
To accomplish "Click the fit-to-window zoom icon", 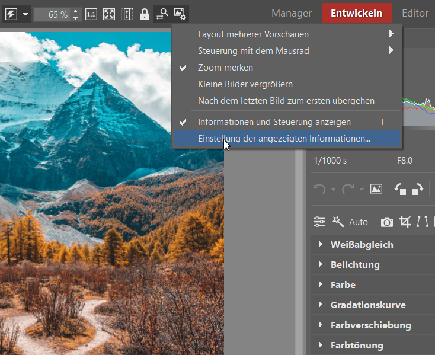I will (109, 14).
